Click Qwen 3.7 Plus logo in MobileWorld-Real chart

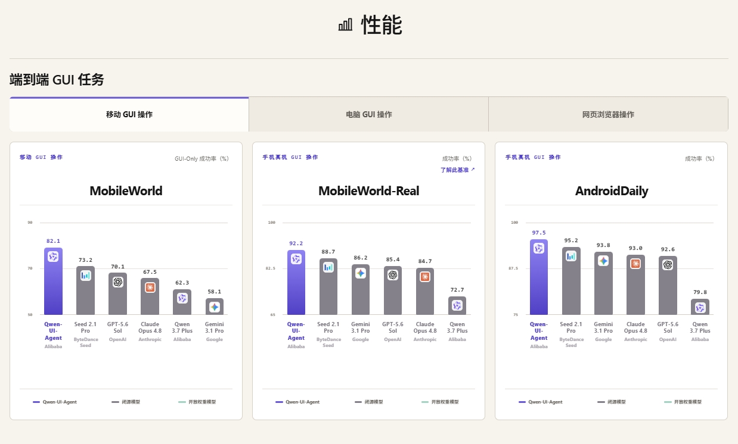[x=457, y=305]
